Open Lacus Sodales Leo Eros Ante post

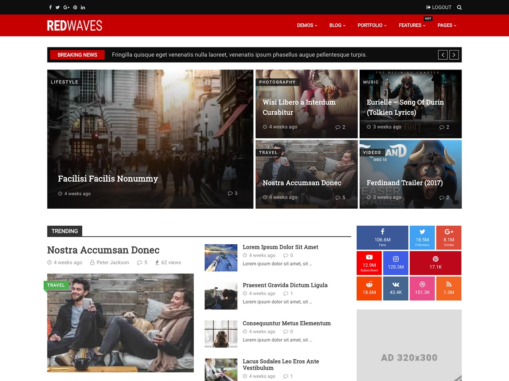coord(281,364)
